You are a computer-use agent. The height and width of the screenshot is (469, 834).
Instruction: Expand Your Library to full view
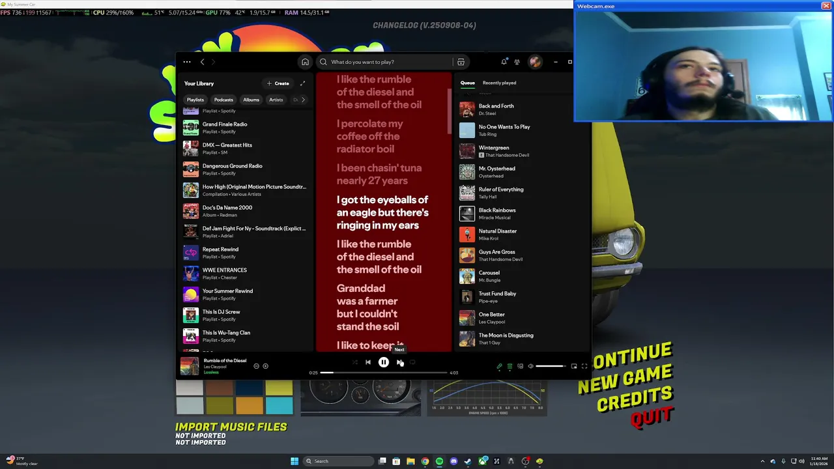point(302,83)
